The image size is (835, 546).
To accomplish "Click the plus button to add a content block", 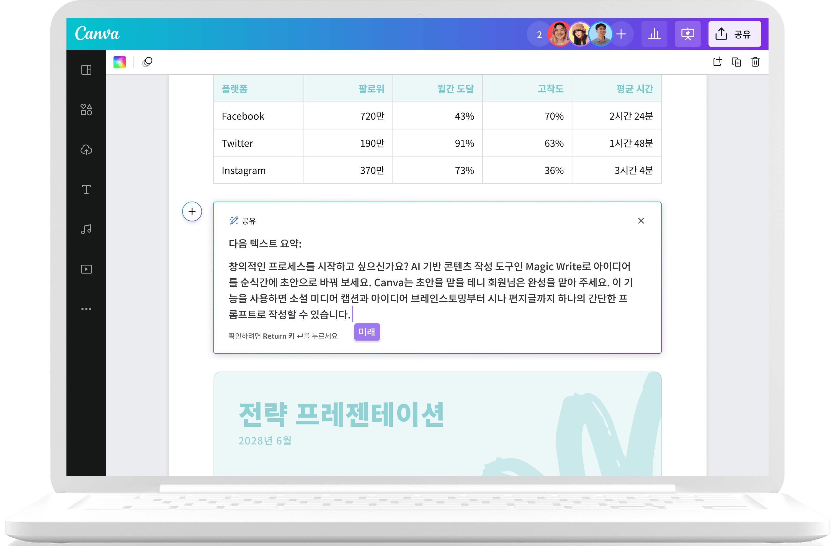I will coord(192,212).
